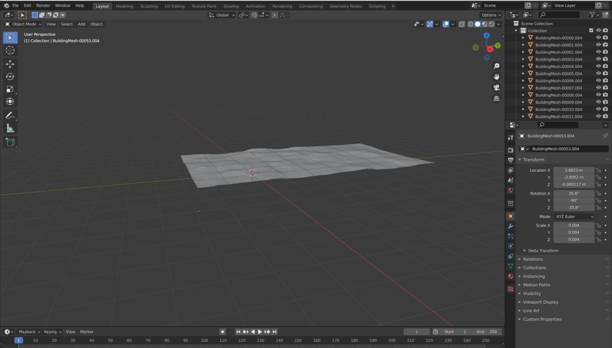Viewport: 612px width, 348px height.
Task: Open the Output properties tab
Action: [x=511, y=160]
